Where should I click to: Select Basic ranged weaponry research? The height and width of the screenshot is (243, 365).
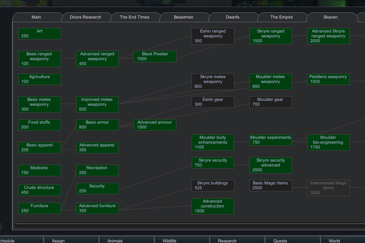click(40, 59)
